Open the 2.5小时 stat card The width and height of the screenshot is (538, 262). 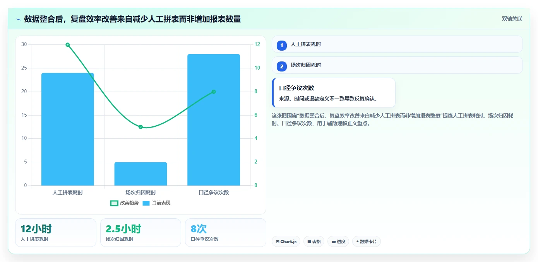click(140, 233)
